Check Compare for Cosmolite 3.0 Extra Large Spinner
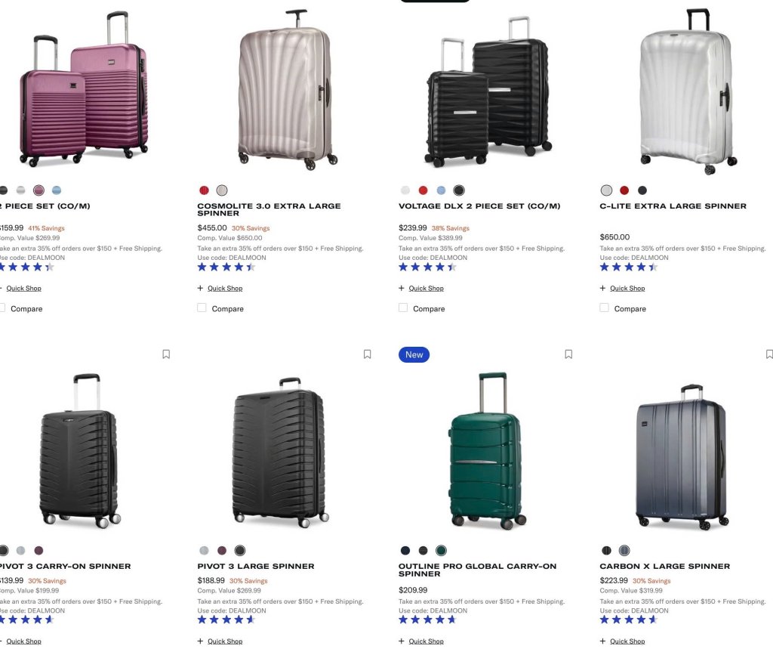Screen dimensions: 773x649 202,308
